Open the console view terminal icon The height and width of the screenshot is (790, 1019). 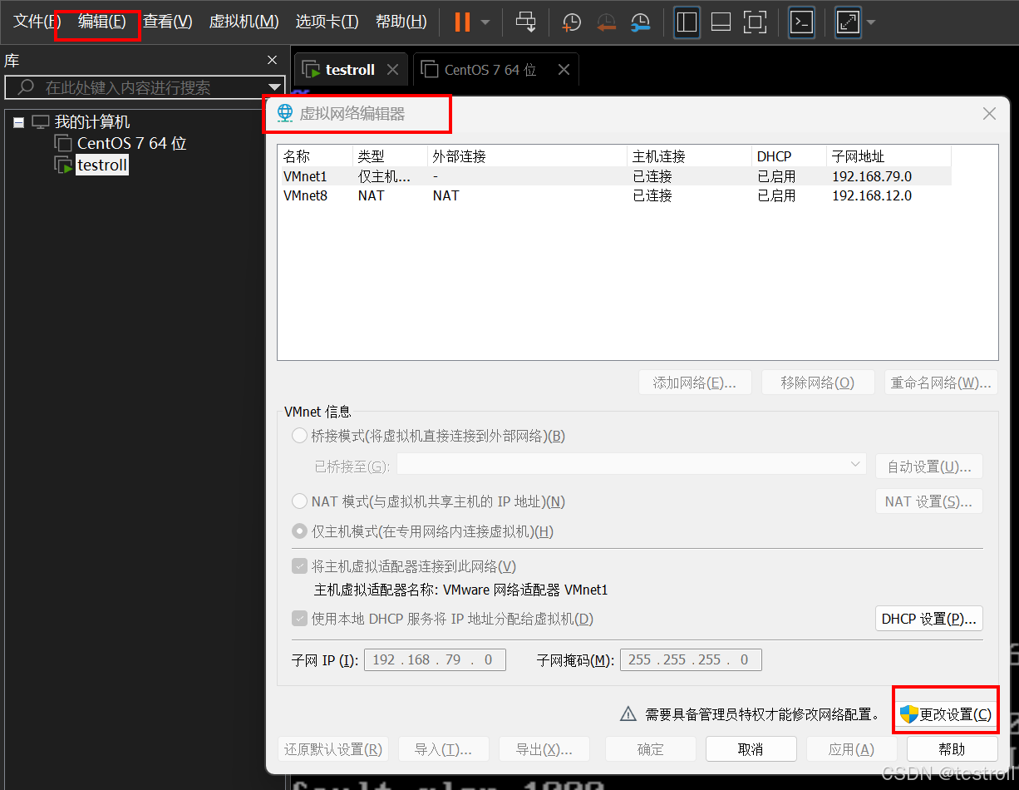click(801, 22)
